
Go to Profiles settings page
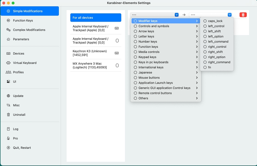coord(30,72)
